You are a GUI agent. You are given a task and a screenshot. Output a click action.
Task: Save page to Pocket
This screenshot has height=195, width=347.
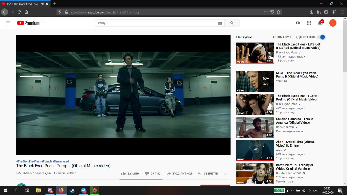point(272,12)
